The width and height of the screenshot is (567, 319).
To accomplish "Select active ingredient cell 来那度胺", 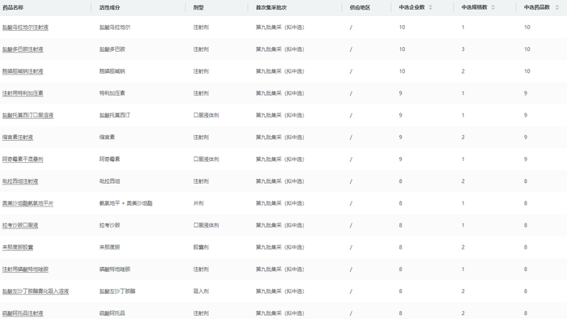I will [109, 248].
